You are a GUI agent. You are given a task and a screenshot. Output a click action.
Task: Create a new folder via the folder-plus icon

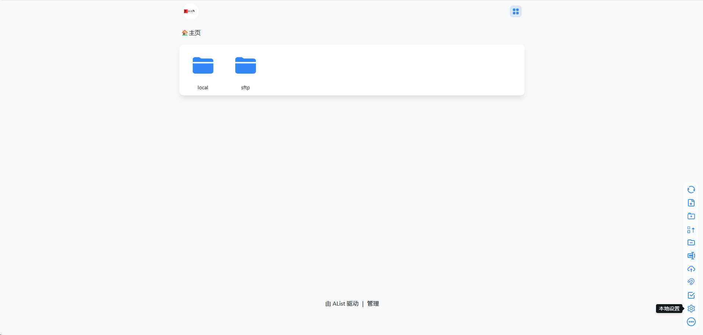[691, 216]
